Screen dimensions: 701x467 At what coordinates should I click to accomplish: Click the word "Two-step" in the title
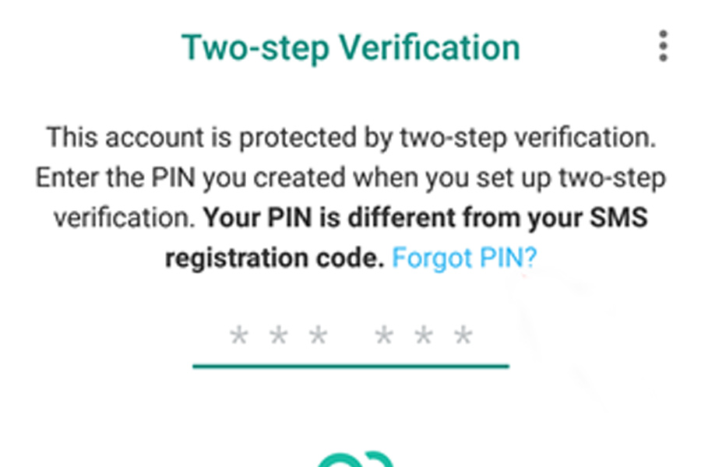point(255,47)
